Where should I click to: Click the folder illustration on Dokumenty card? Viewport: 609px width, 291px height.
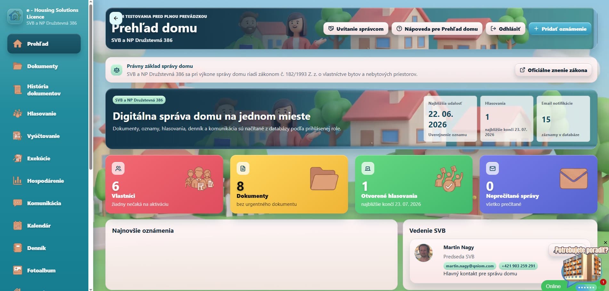324,179
